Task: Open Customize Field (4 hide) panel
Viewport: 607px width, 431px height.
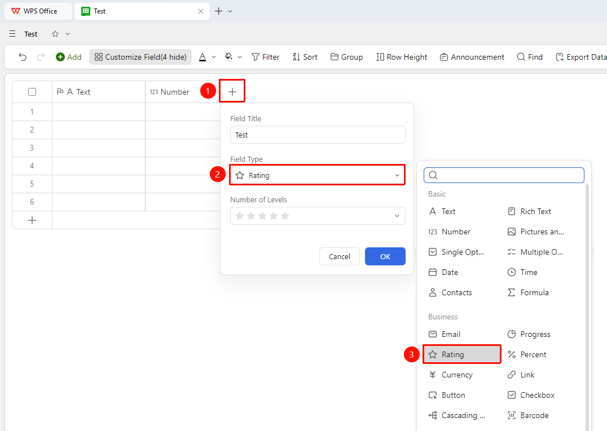Action: coord(140,57)
